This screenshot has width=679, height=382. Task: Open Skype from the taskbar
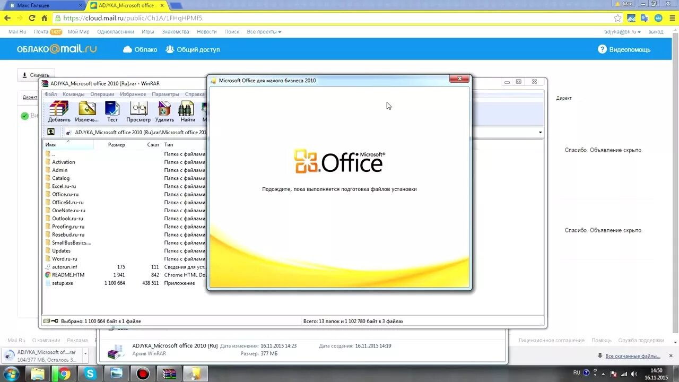click(90, 374)
